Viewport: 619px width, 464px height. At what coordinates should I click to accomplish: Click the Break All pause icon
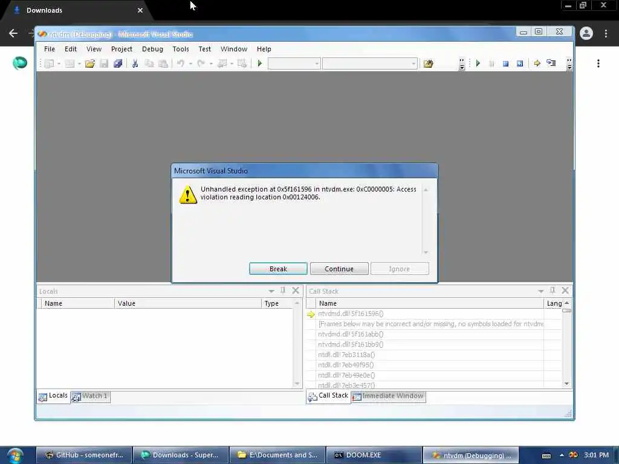[491, 63]
